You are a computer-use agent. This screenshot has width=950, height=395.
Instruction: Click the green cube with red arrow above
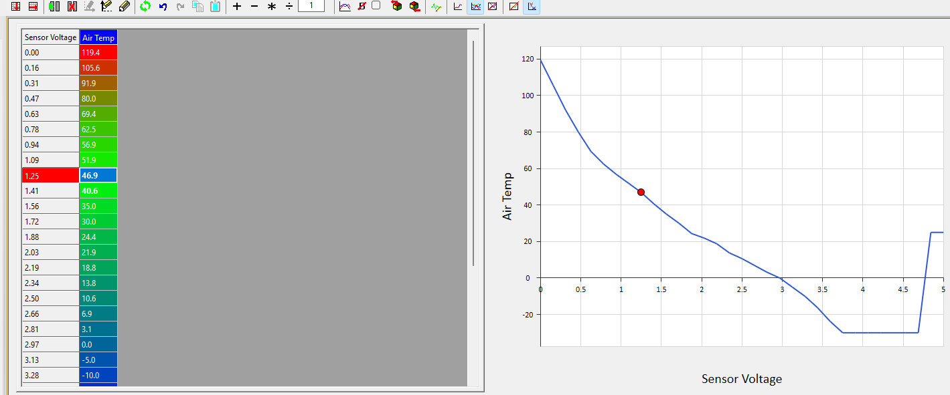coord(397,7)
